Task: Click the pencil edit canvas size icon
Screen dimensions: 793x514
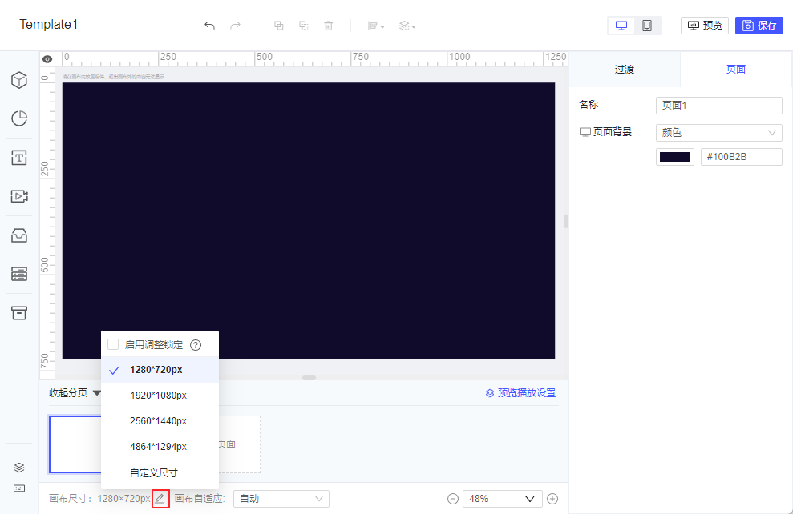Action: (x=160, y=499)
